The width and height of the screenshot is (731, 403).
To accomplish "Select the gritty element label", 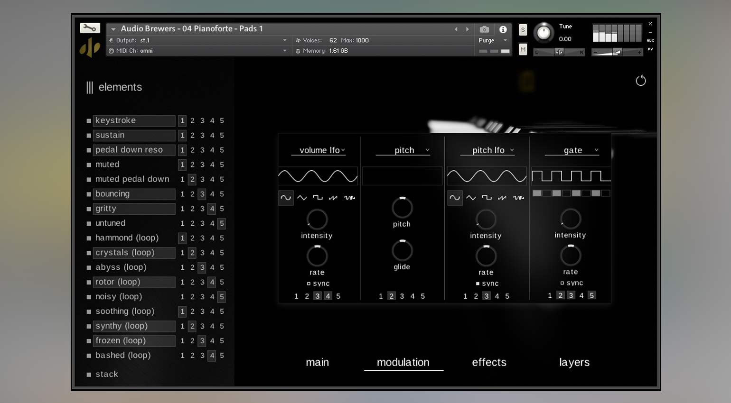I will pos(134,209).
